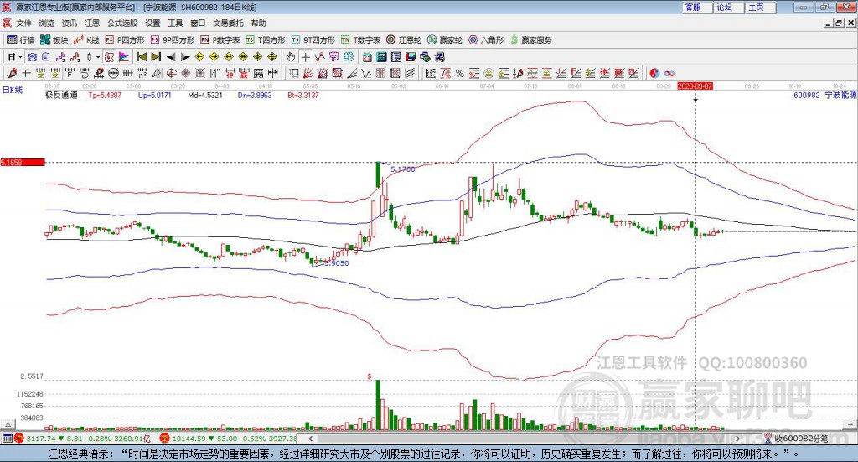The height and width of the screenshot is (462, 858).
Task: Click the black right arrow icon
Action: (185, 57)
